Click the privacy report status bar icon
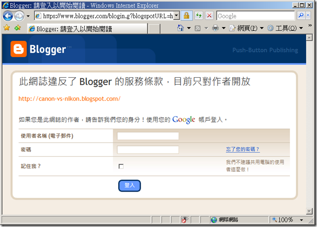The height and width of the screenshot is (227, 317). (185, 220)
